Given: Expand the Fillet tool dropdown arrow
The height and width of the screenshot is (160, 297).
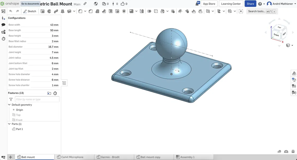Looking at the screenshot, I should [x=85, y=11].
